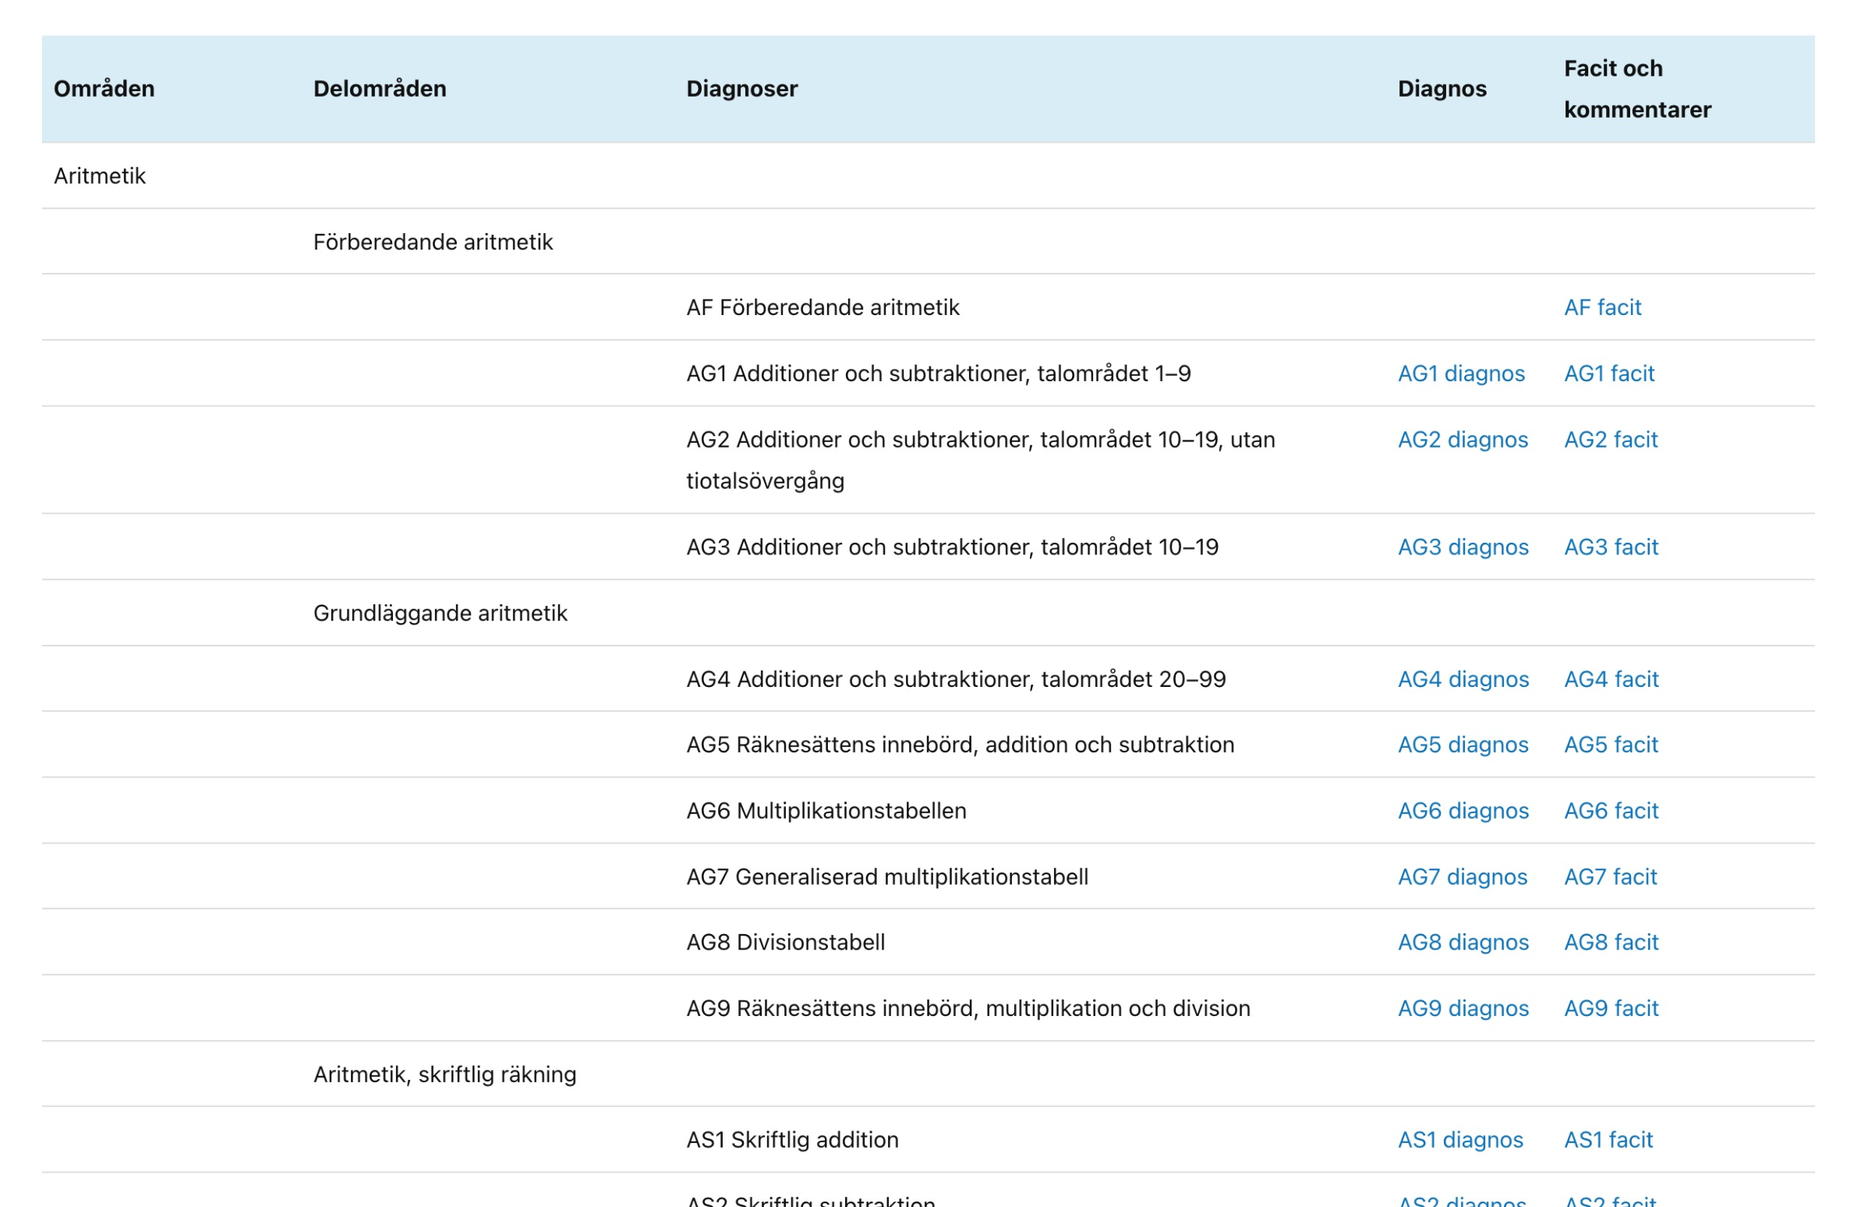Select 'AG1 Additioner och subtraktioner, talområdet 1–9' text
Image resolution: width=1868 pixels, height=1207 pixels.
[x=939, y=373]
